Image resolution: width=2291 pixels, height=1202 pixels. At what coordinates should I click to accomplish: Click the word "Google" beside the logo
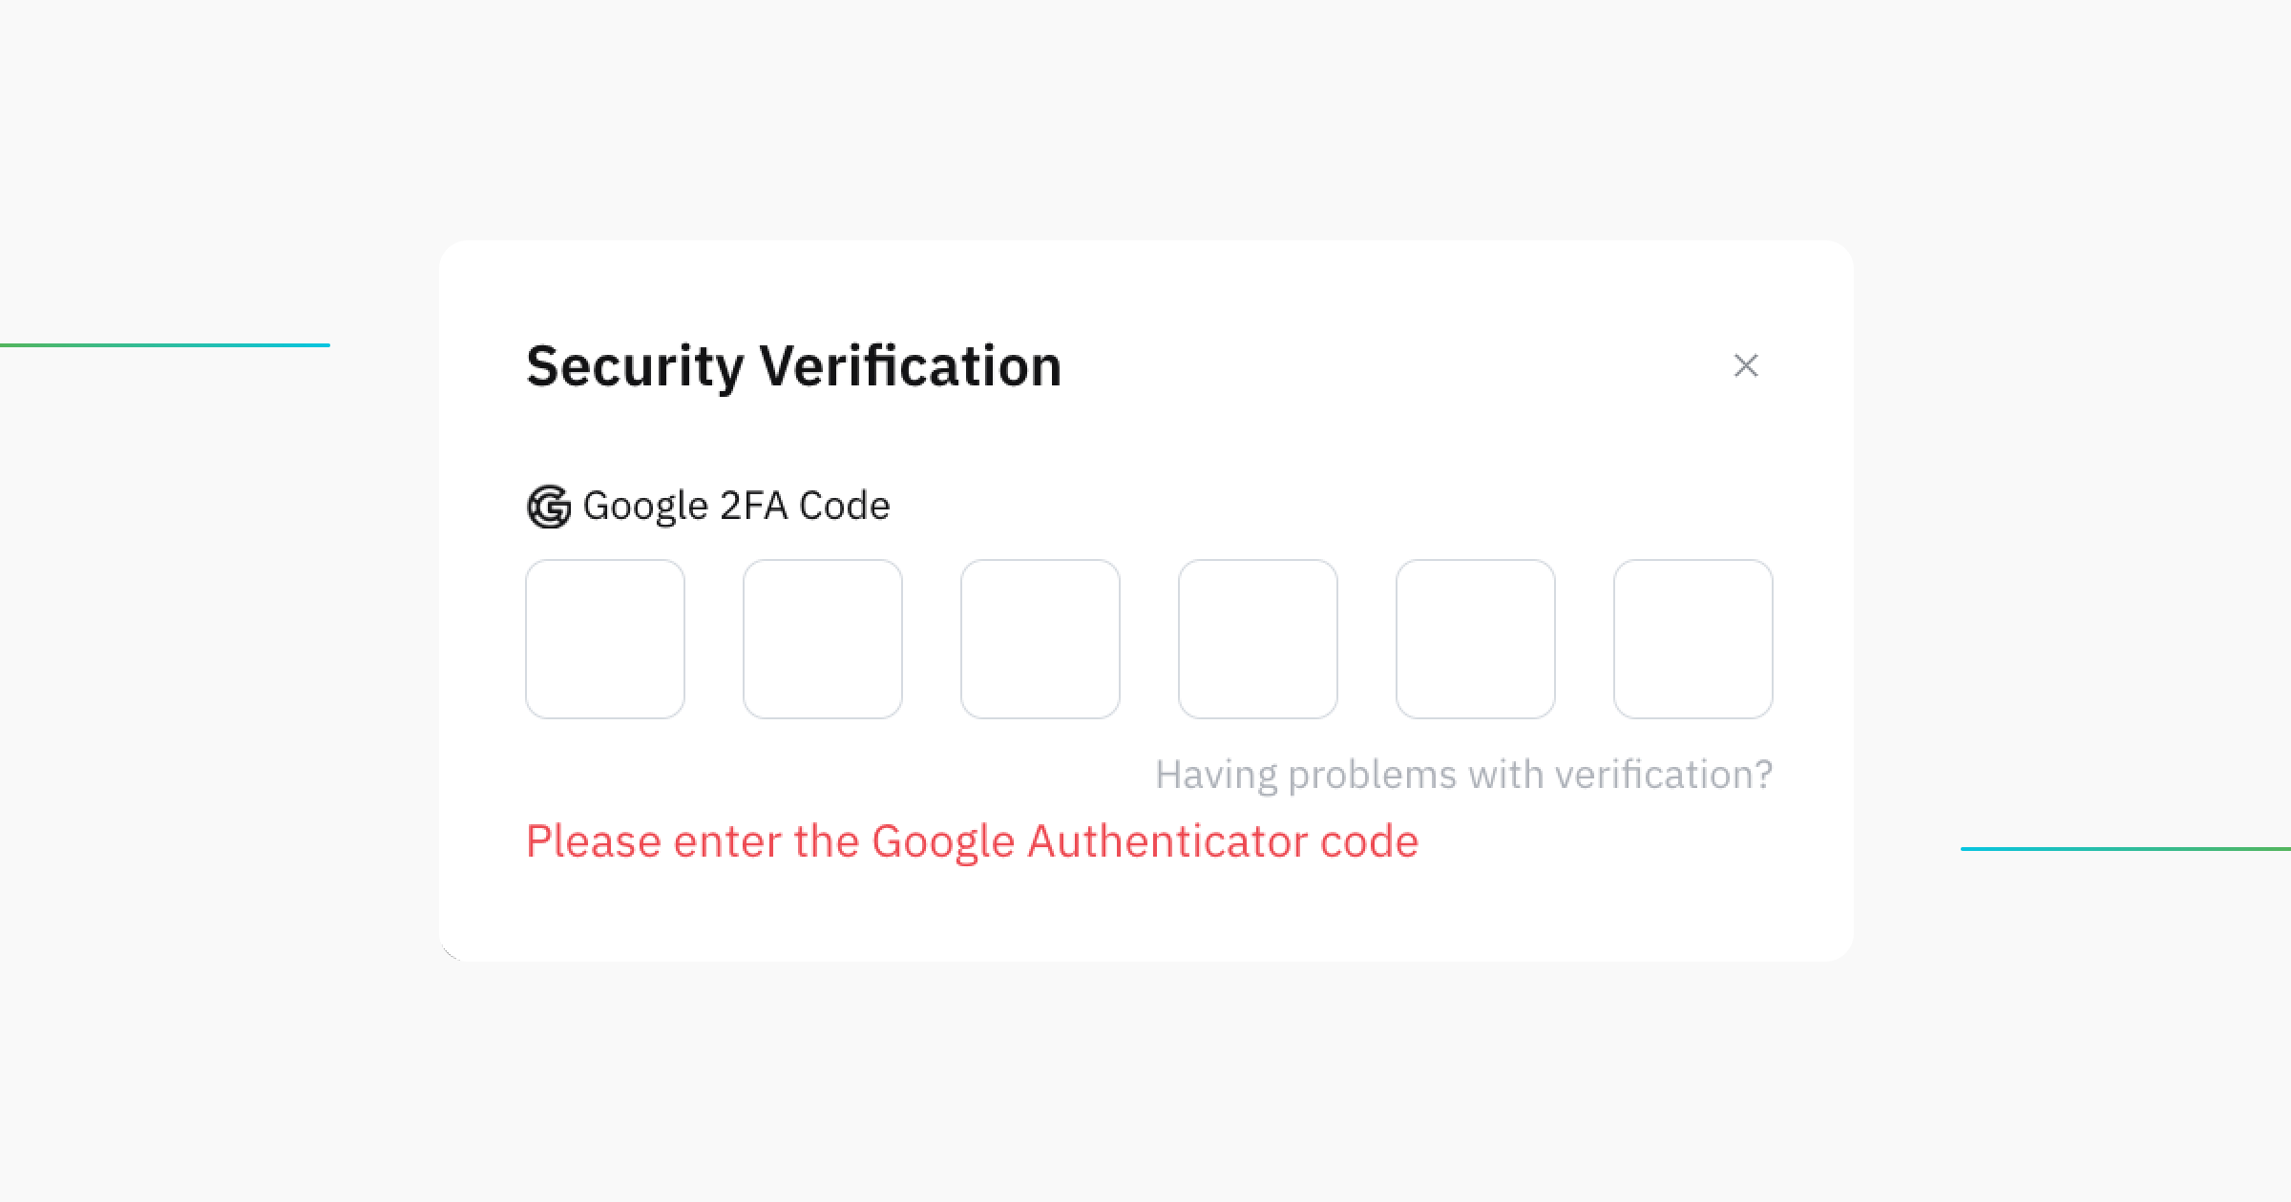point(645,506)
